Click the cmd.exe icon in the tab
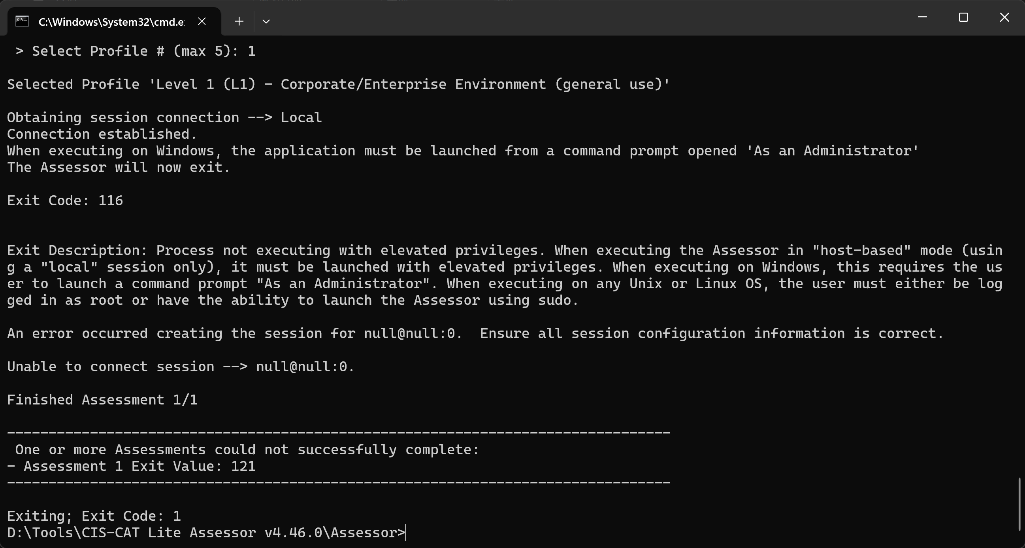Viewport: 1025px width, 548px height. click(x=22, y=21)
